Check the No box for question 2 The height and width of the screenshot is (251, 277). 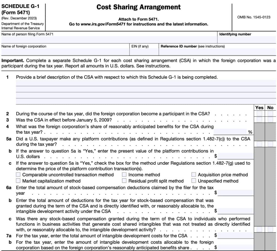point(270,113)
